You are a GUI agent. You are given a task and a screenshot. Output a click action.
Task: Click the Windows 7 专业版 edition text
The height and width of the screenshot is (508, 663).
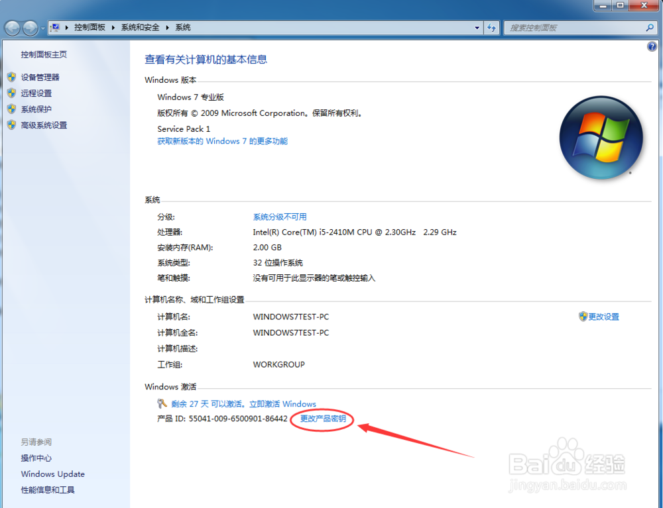coord(191,97)
